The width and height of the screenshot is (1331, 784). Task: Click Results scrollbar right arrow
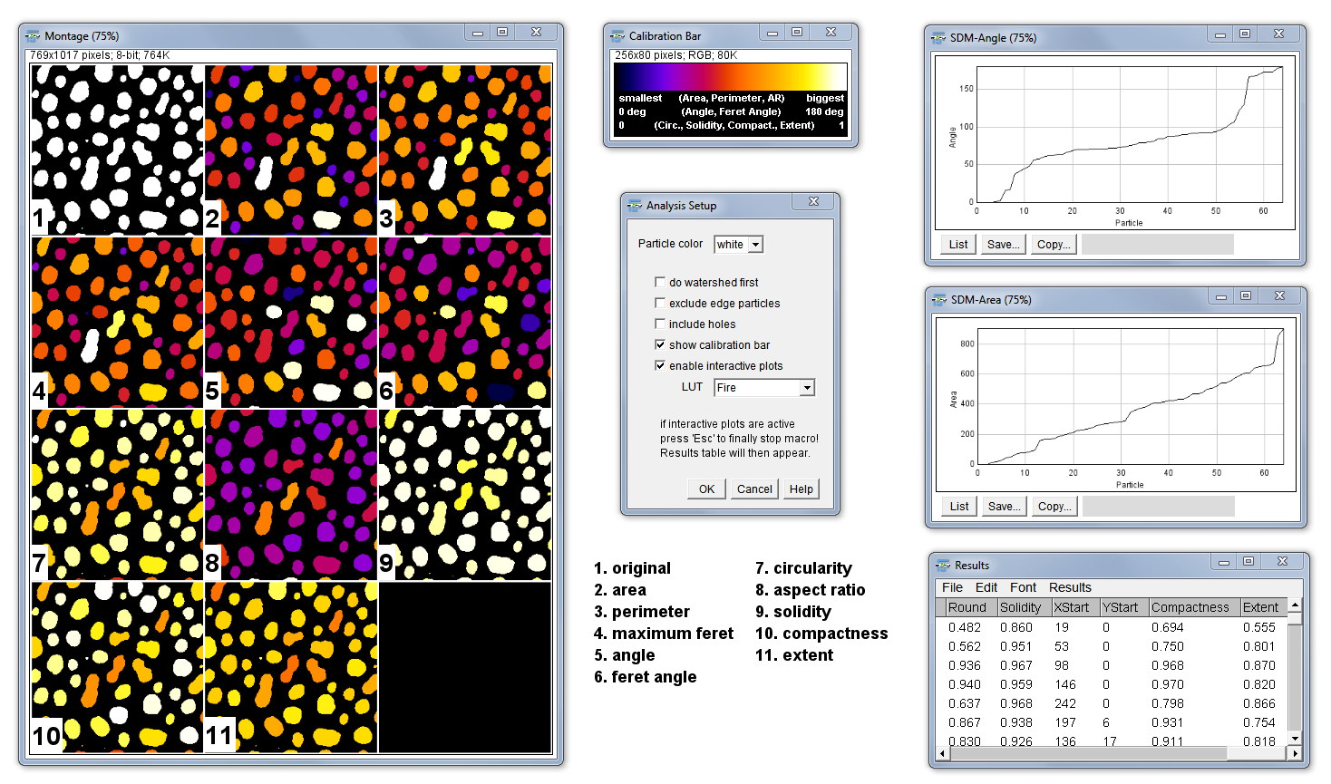pyautogui.click(x=1295, y=753)
